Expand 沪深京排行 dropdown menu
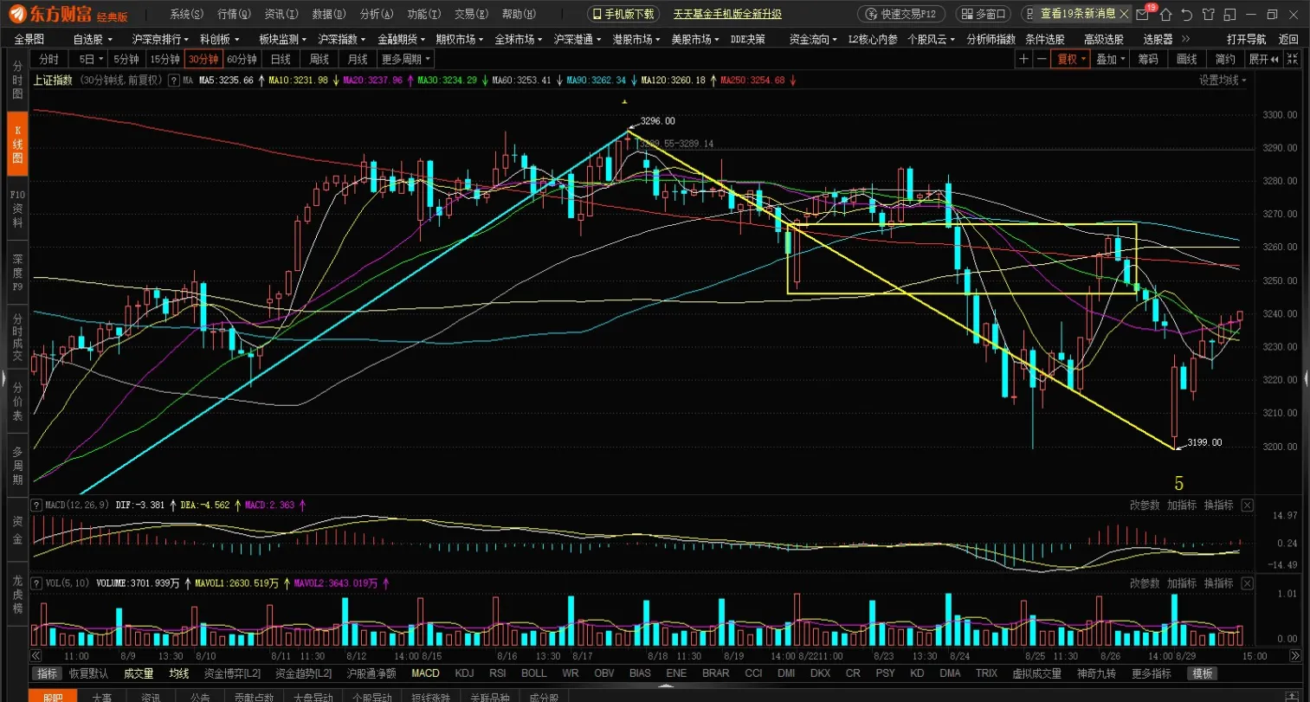Viewport: 1310px width, 702px height. point(160,39)
